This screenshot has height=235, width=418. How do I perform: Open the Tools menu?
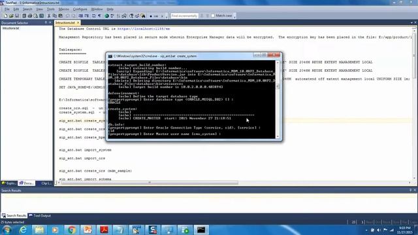(51, 9)
